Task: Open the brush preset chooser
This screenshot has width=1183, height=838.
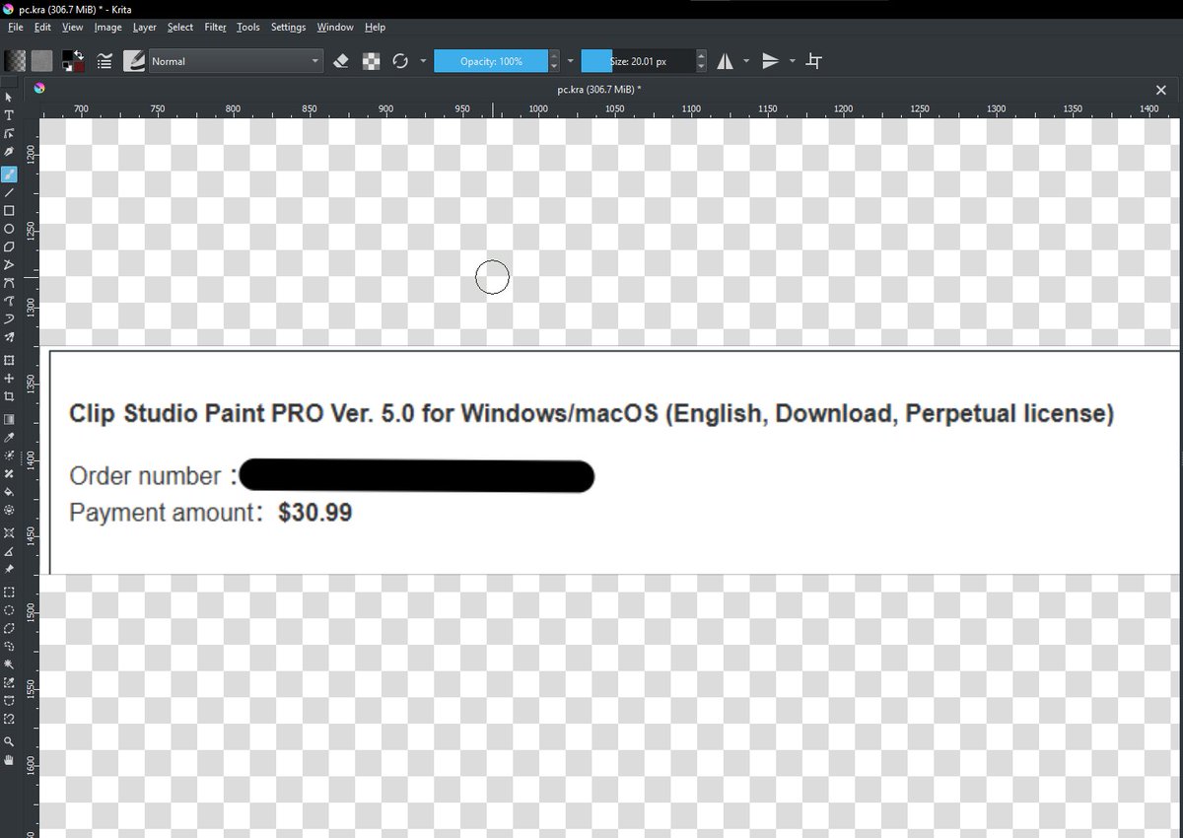Action: 135,61
